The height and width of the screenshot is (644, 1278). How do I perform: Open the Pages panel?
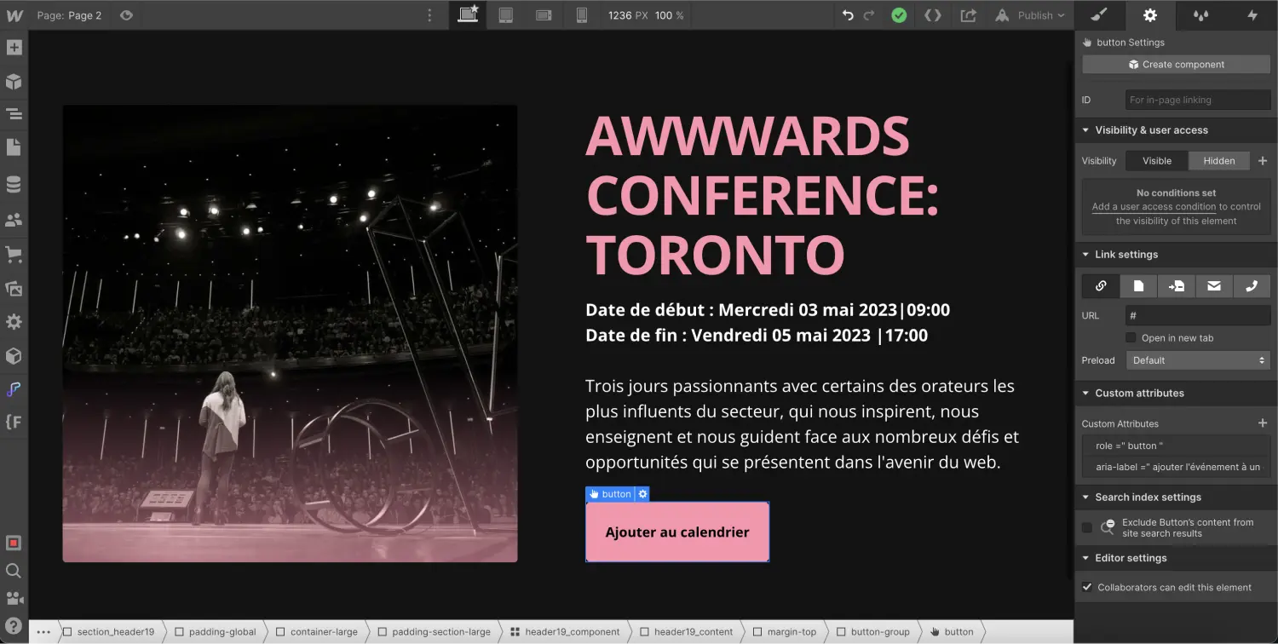14,147
